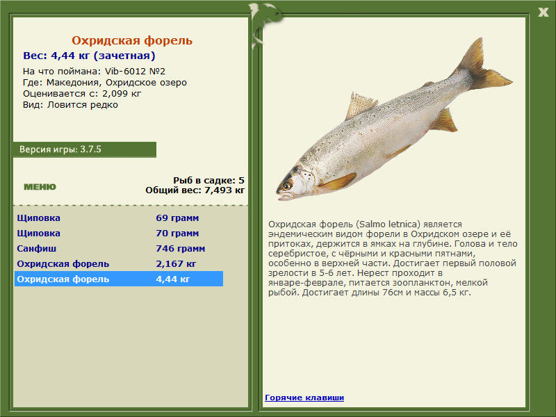Open the Горячие клавиши link
556x417 pixels.
pyautogui.click(x=304, y=398)
